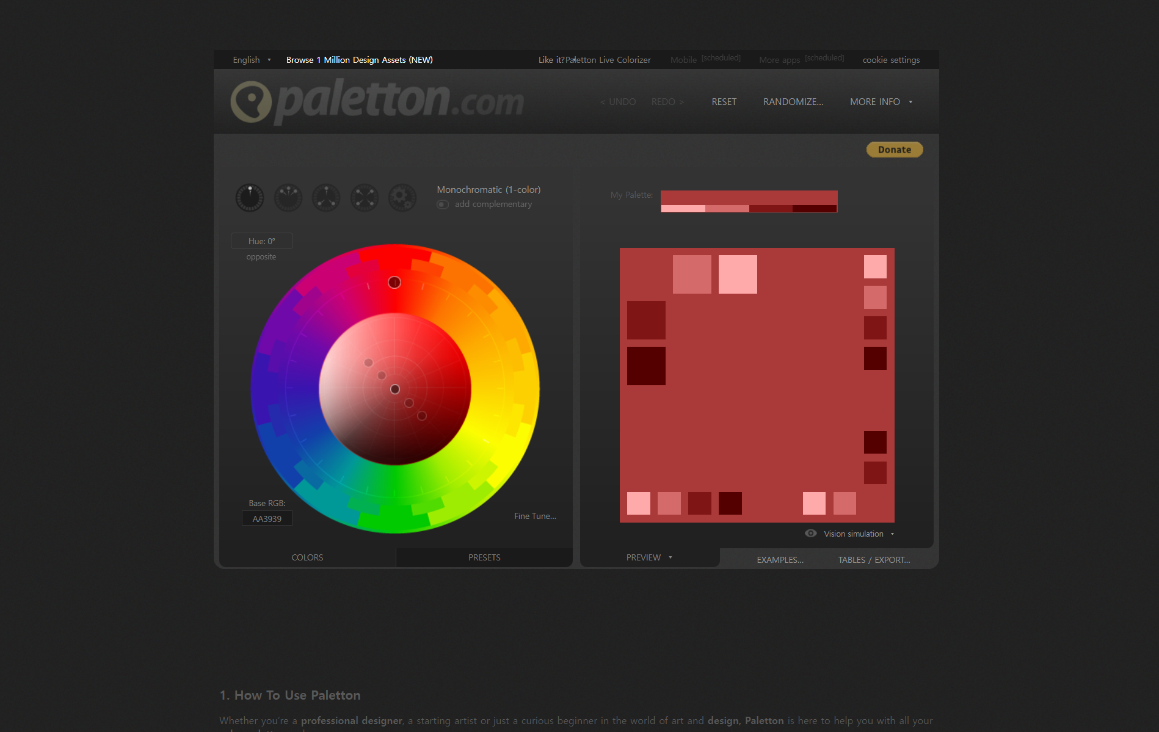Image resolution: width=1159 pixels, height=732 pixels.
Task: Open the Paletton Live Colorizer link
Action: click(608, 60)
